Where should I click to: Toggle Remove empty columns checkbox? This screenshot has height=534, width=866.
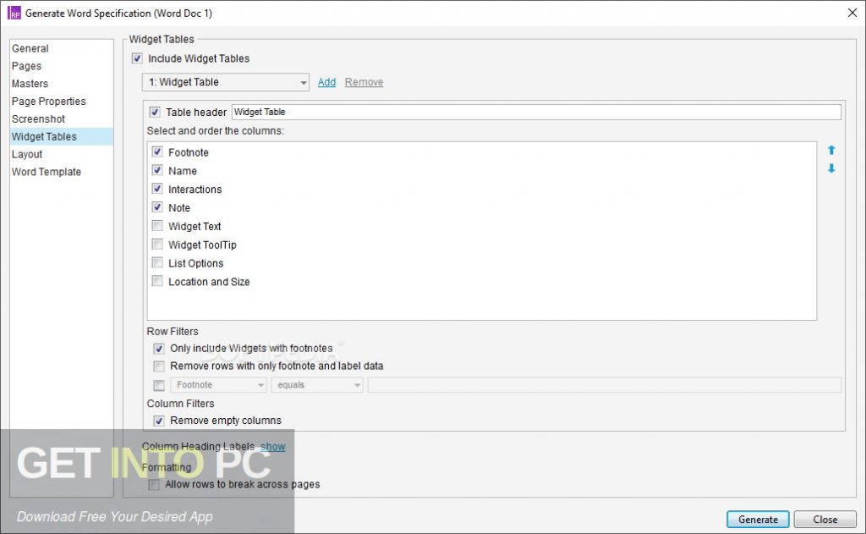tap(159, 421)
